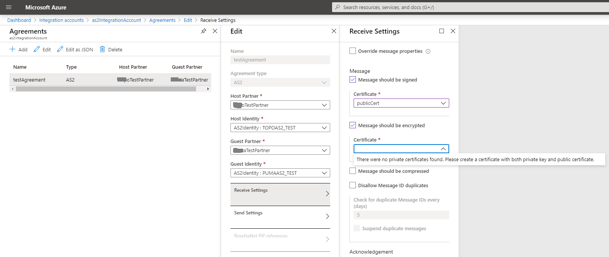Viewport: 609px width, 257px height.
Task: Tick Disallow Message ID duplicates checkbox
Action: (x=353, y=185)
